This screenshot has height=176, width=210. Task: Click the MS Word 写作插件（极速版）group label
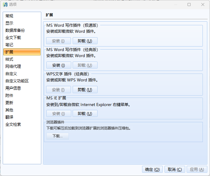point(72,25)
